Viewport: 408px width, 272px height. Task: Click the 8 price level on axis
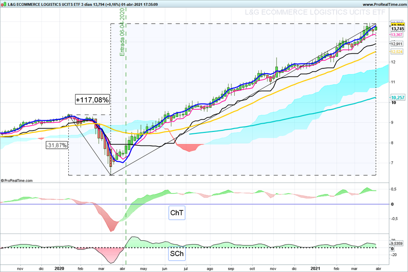click(x=393, y=143)
